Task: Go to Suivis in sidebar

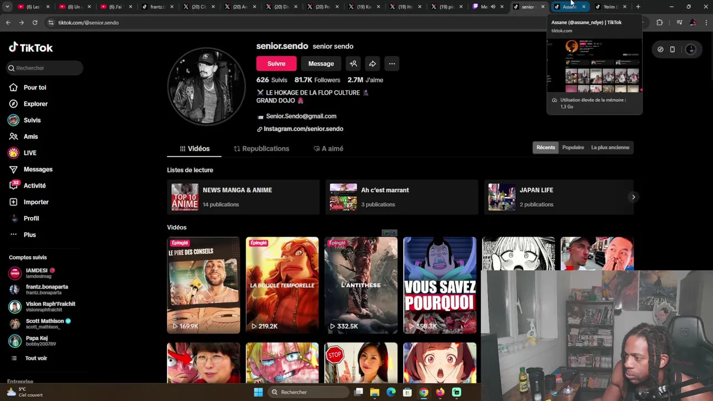Action: (x=32, y=120)
